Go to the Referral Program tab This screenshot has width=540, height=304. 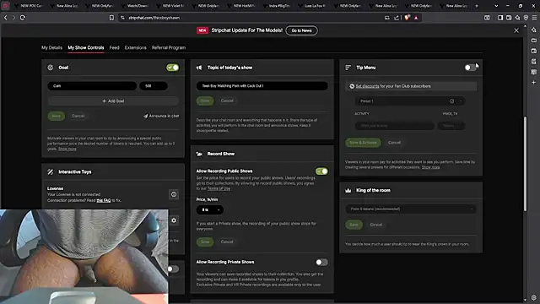click(169, 47)
